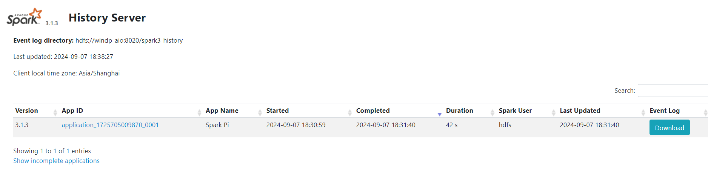The image size is (708, 169).
Task: Click sort arrows icon beside Started
Action: (349, 112)
